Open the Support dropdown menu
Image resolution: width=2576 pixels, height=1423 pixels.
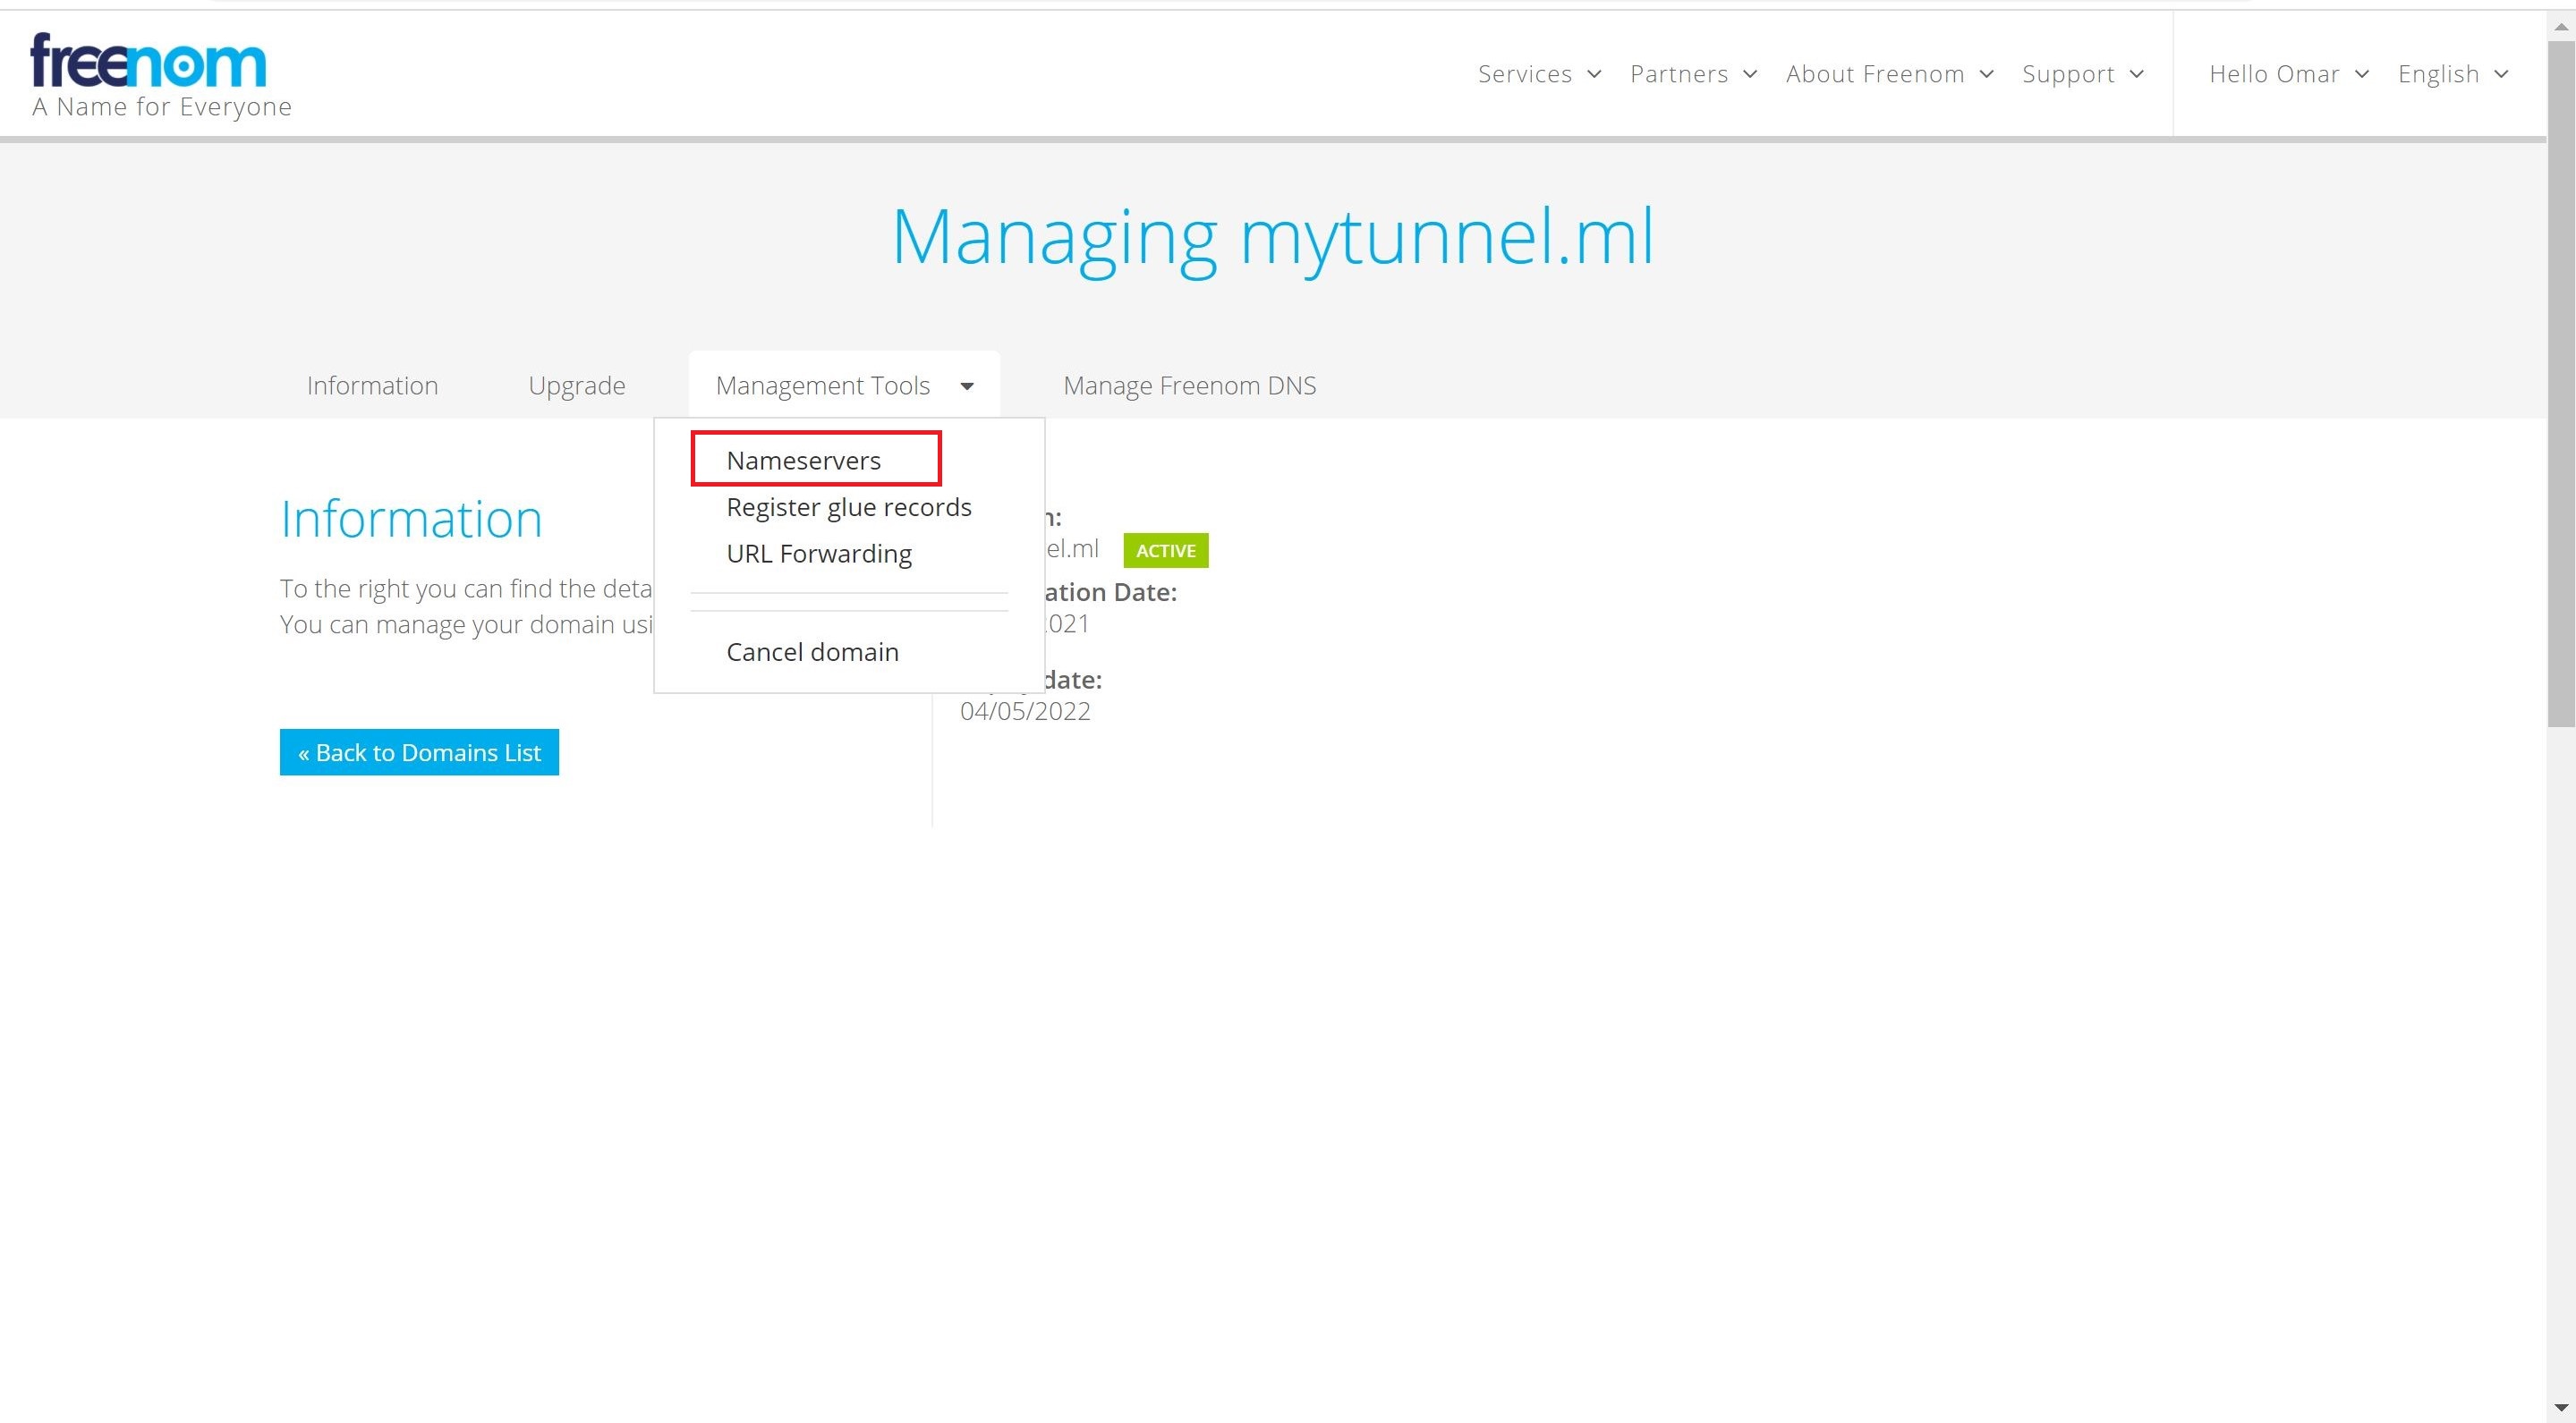click(x=2082, y=74)
